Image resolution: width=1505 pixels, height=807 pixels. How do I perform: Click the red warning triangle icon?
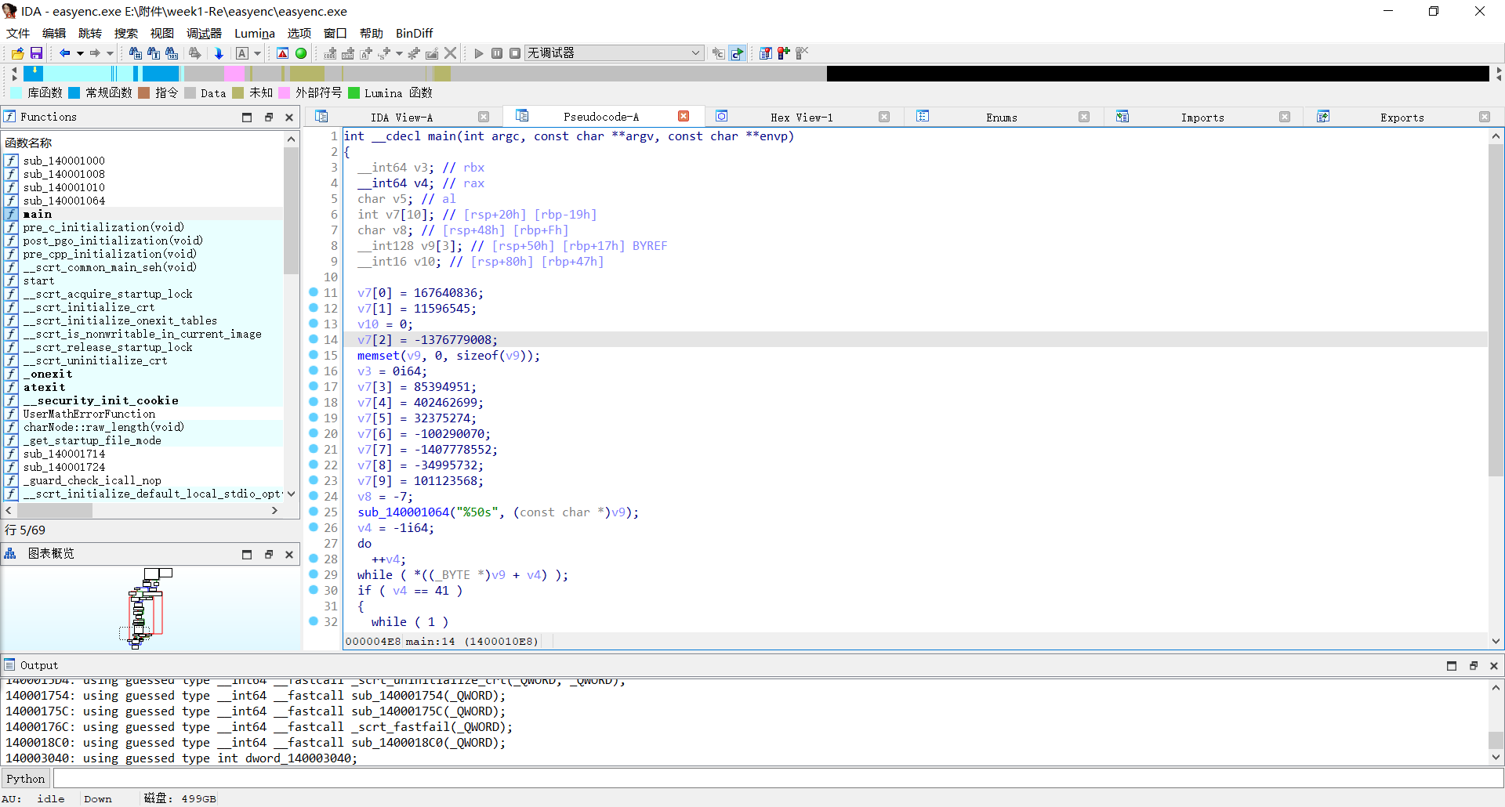click(x=283, y=53)
